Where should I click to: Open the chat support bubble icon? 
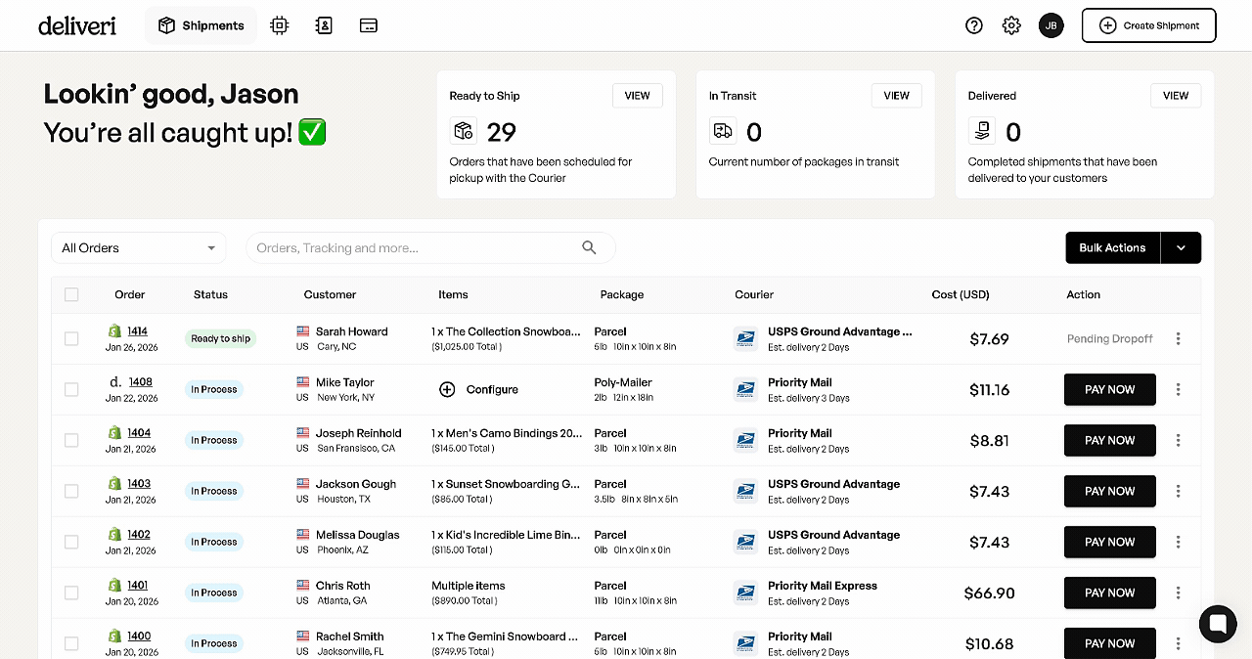[1218, 623]
